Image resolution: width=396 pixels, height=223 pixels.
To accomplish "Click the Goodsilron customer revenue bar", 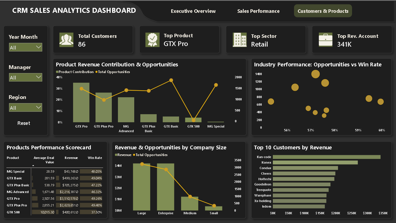I will 302,184.
